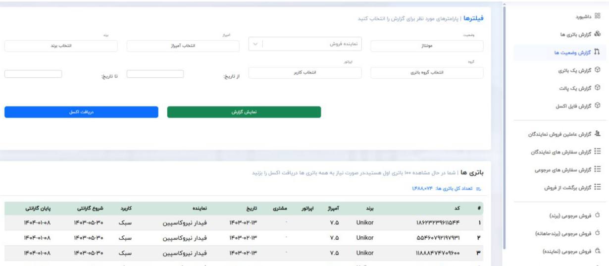Click the تا تاریخ end date field
The width and height of the screenshot is (609, 266).
tap(33, 74)
